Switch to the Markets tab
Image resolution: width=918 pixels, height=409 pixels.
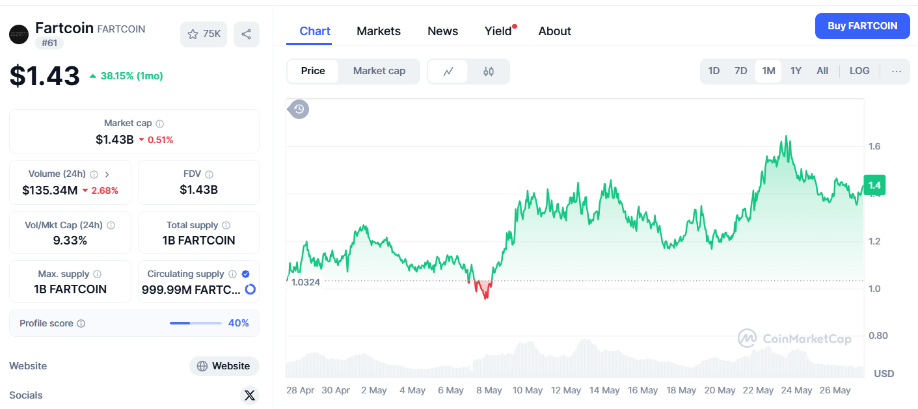pos(378,31)
